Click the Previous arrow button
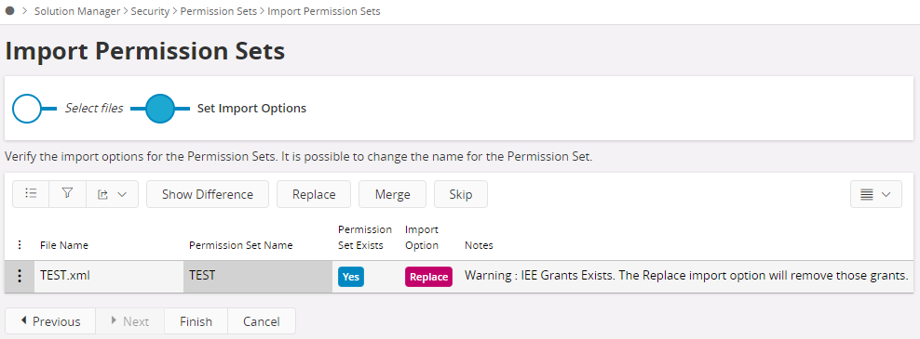920x339 pixels. [50, 320]
